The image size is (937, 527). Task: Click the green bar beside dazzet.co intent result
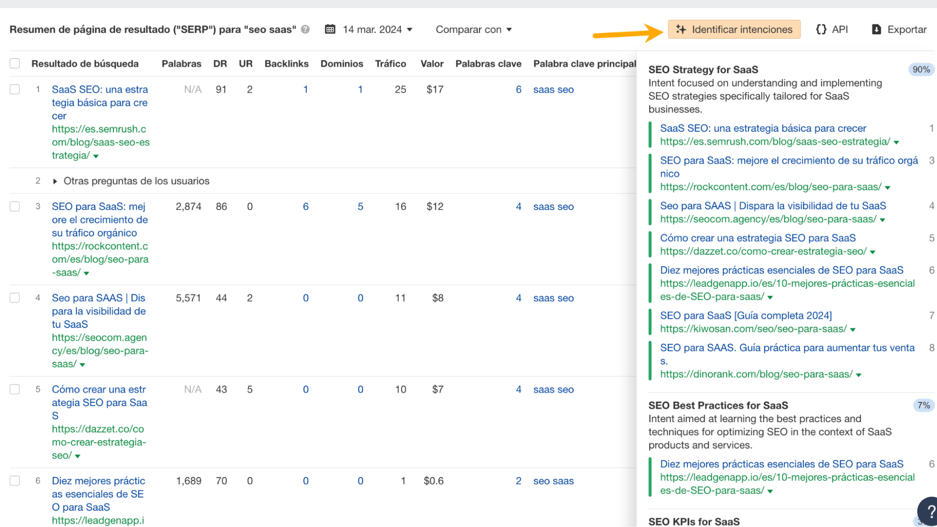point(650,245)
